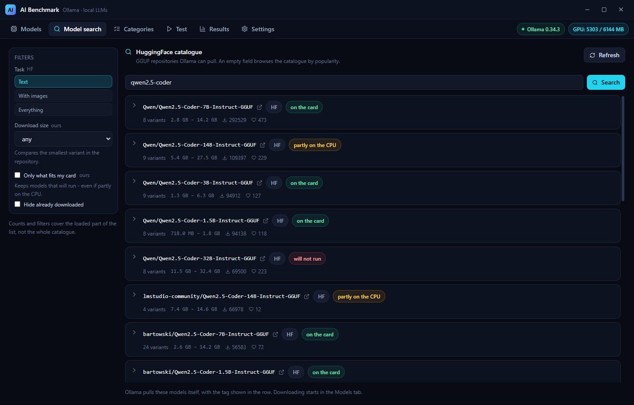Screen dimensions: 634x405
Task: Open external link for Qwen2.5-Coder-14B-Instruct-GGUF by Qwen
Action: [262, 145]
